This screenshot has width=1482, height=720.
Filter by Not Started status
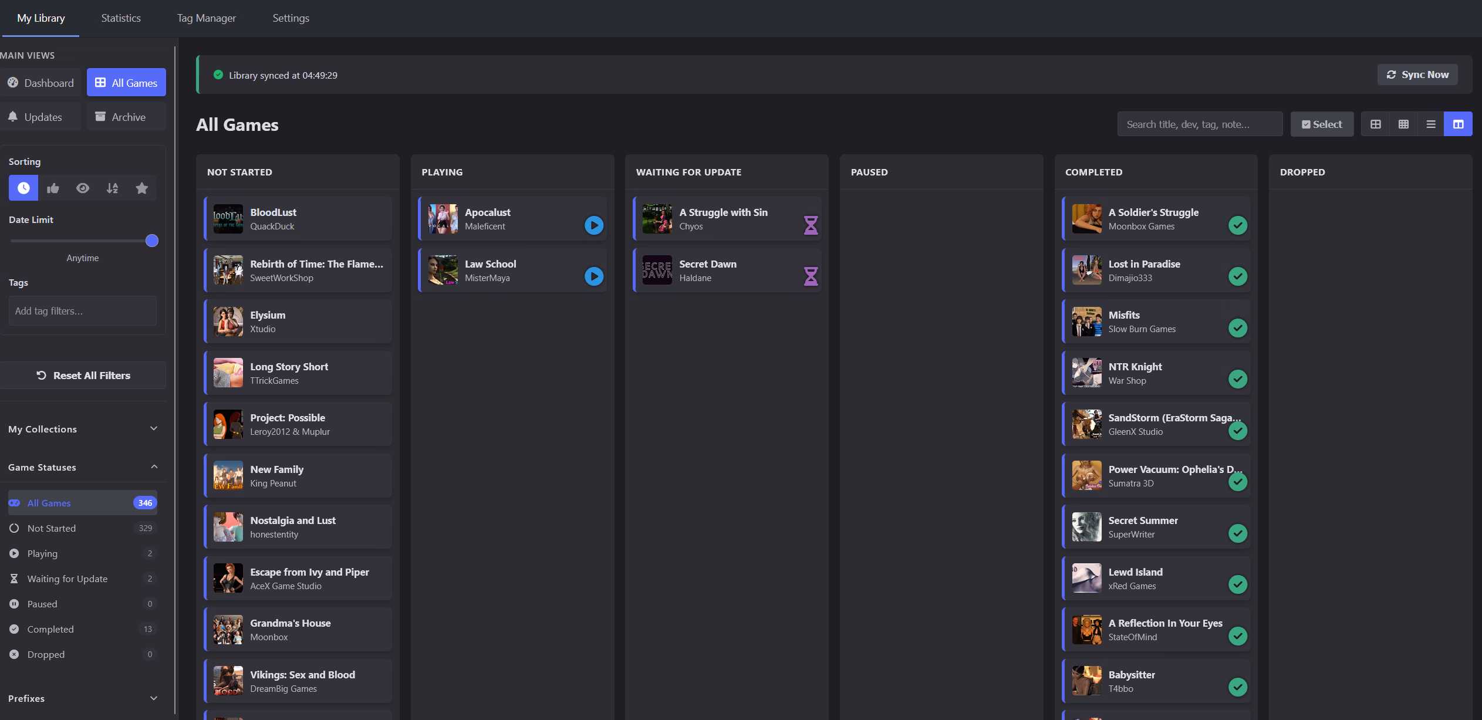tap(83, 528)
